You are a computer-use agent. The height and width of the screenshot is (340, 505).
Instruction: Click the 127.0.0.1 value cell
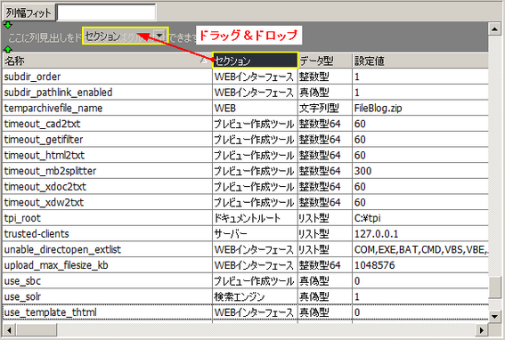(x=420, y=234)
